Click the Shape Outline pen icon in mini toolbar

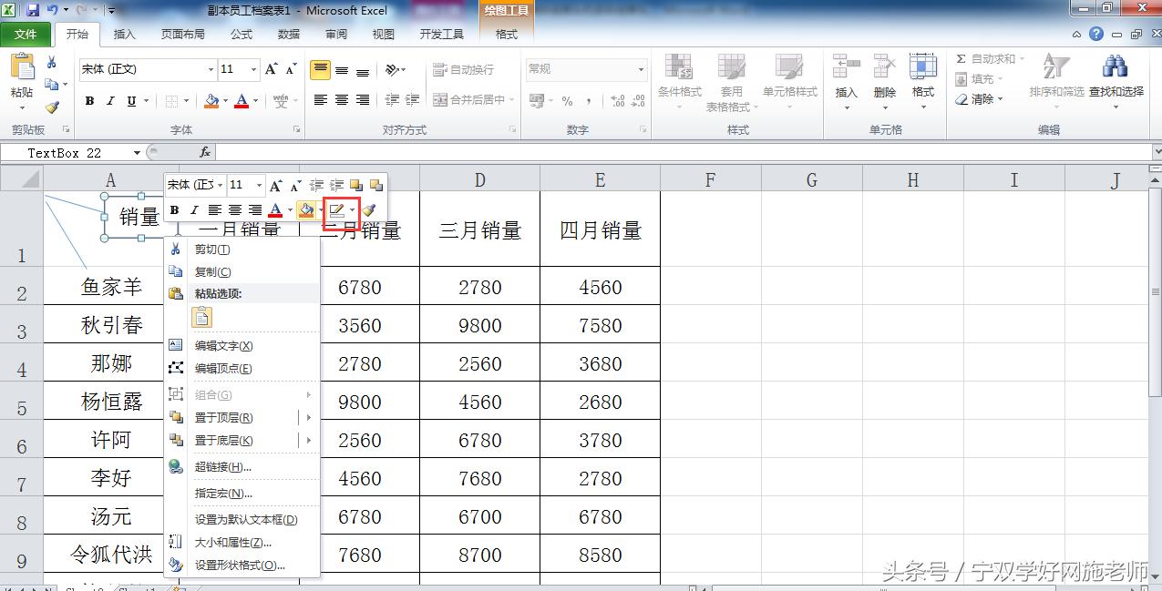(x=338, y=209)
